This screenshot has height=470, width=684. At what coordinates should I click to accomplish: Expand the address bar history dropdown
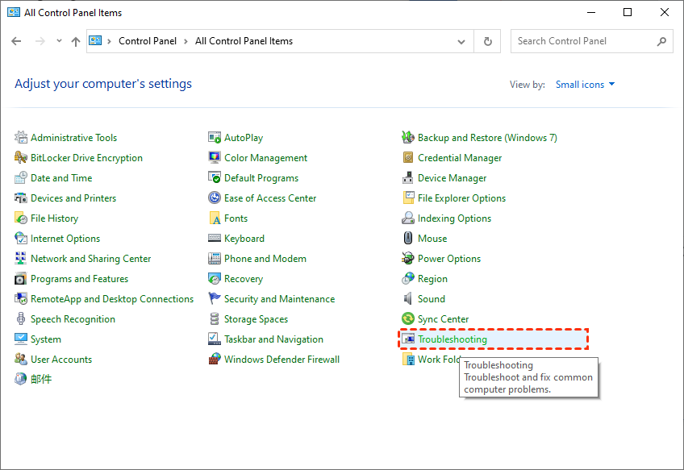click(x=461, y=41)
